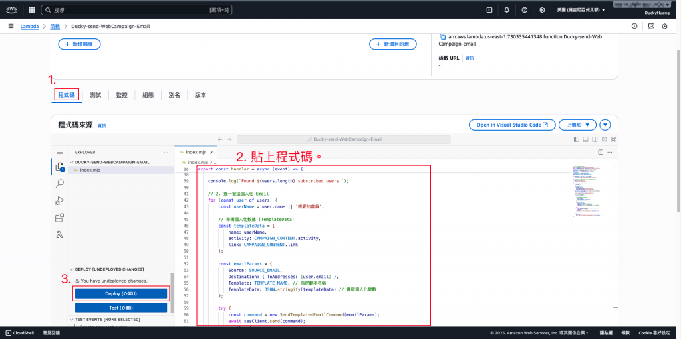Open the Extensions icon in activity bar
Image resolution: width=681 pixels, height=339 pixels.
coord(60,218)
